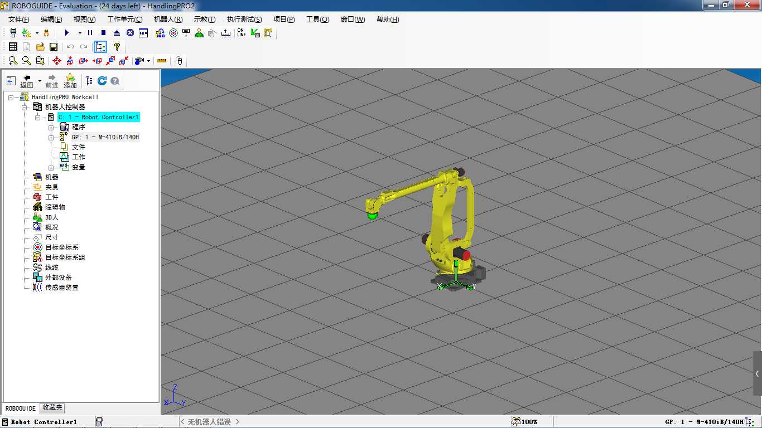Toggle the cell browser tree view button

tap(100, 47)
